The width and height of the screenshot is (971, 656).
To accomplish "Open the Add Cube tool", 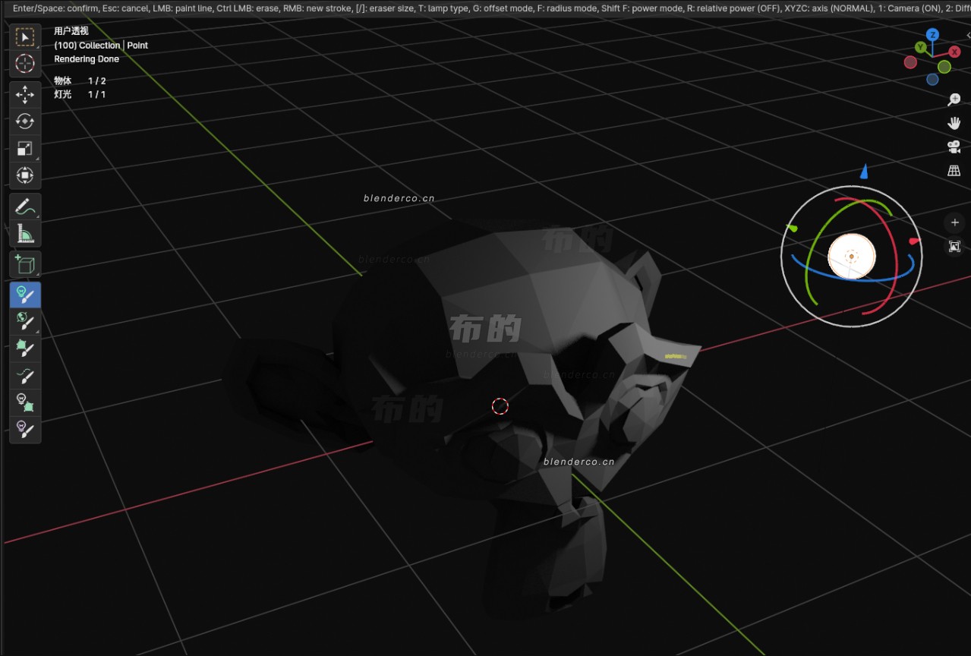I will (x=25, y=264).
